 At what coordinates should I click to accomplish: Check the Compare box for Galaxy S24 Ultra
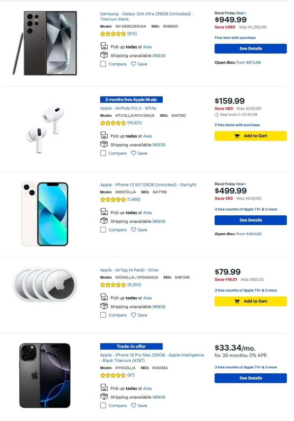(103, 64)
